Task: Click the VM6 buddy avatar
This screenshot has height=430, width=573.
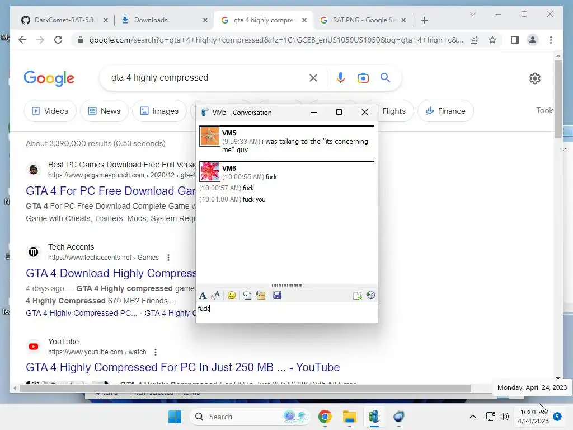Action: coord(210,172)
